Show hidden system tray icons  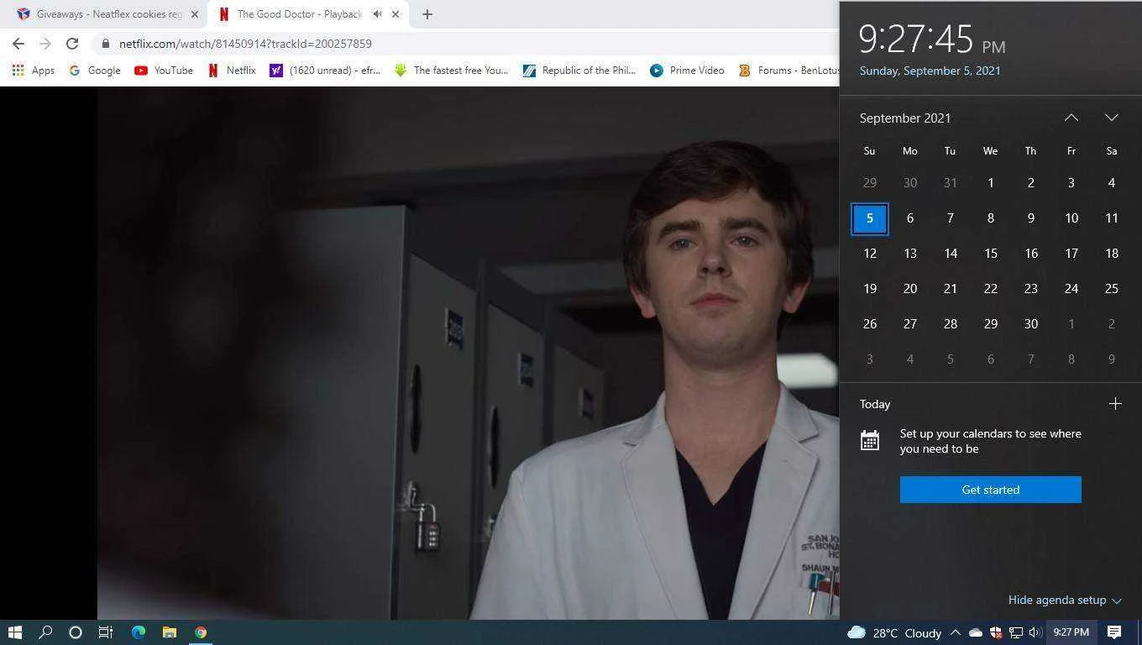tap(955, 632)
